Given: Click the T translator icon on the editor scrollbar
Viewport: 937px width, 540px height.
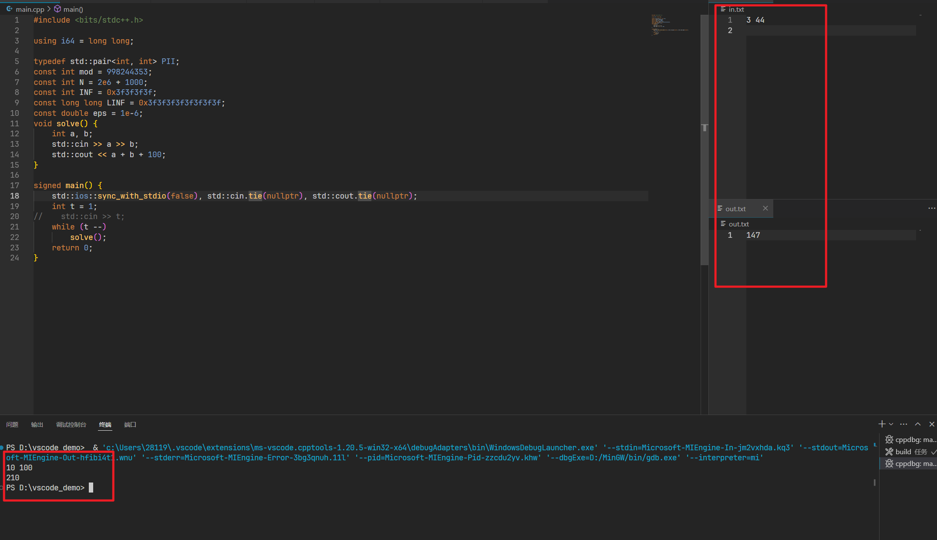Looking at the screenshot, I should tap(705, 128).
